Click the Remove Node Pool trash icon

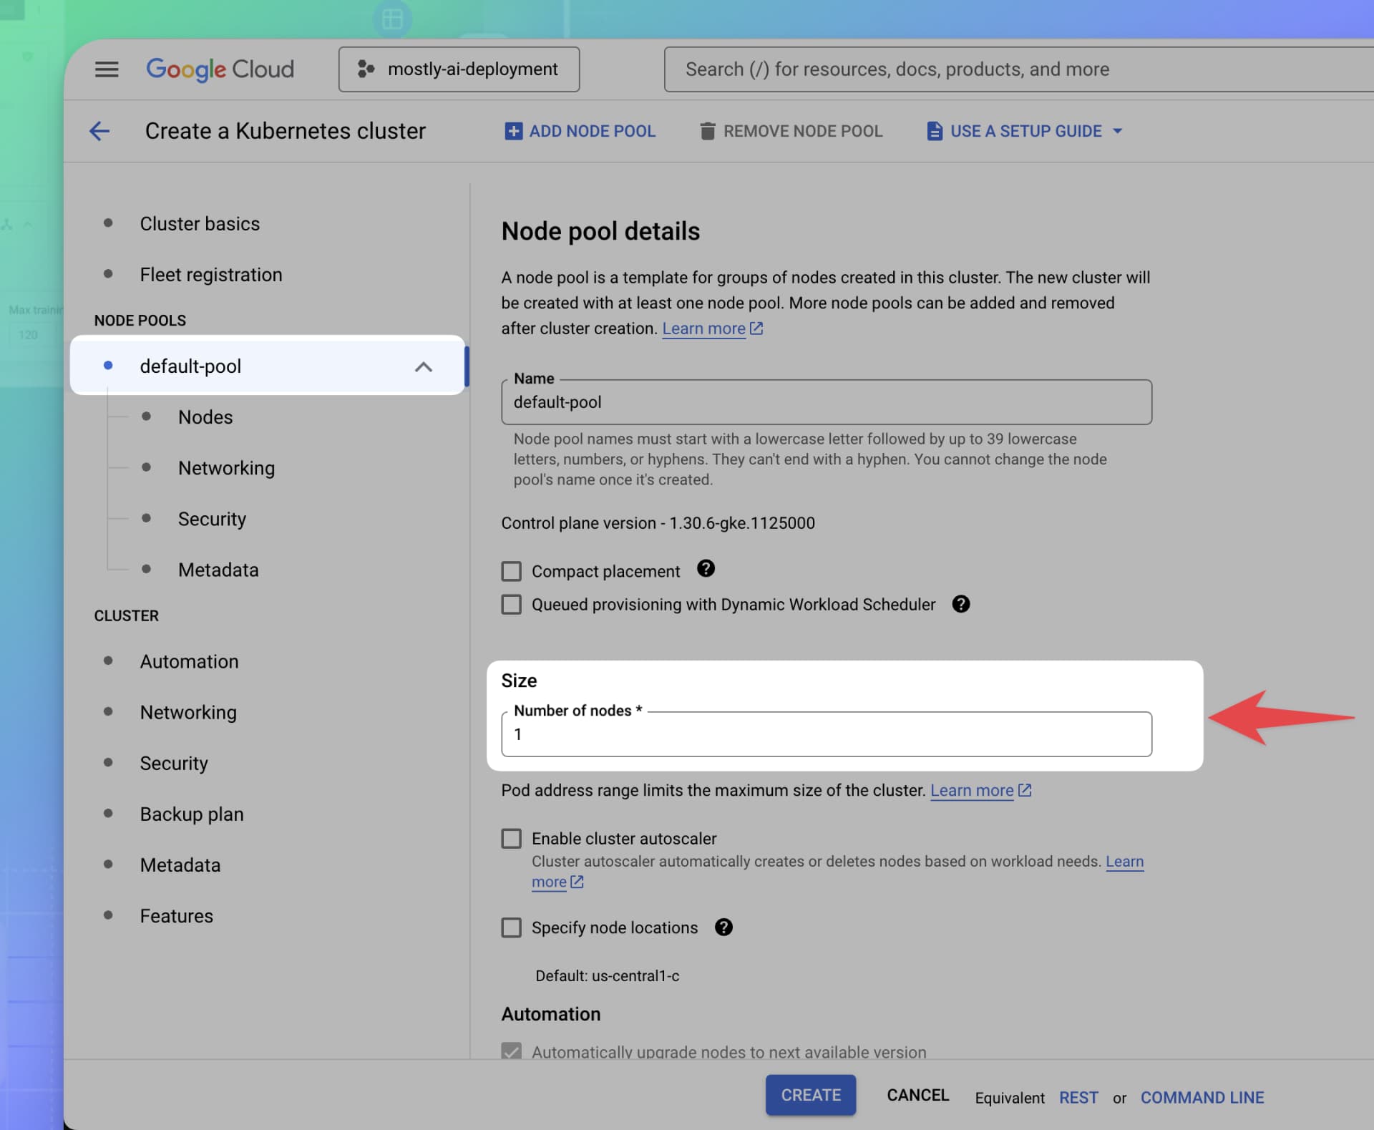pyautogui.click(x=708, y=131)
